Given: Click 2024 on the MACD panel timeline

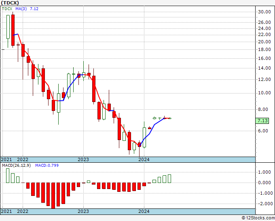Looking at the screenshot, I should pos(144,211).
